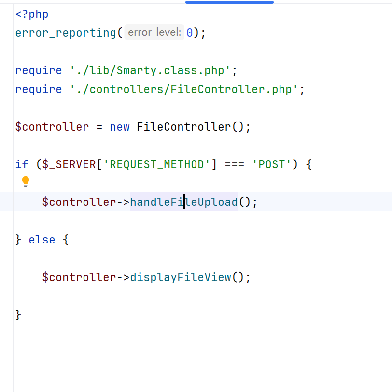
Task: Click the opening <?php tag
Action: (32, 14)
